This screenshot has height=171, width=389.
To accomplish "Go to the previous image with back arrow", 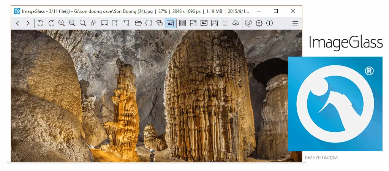I will [x=17, y=23].
